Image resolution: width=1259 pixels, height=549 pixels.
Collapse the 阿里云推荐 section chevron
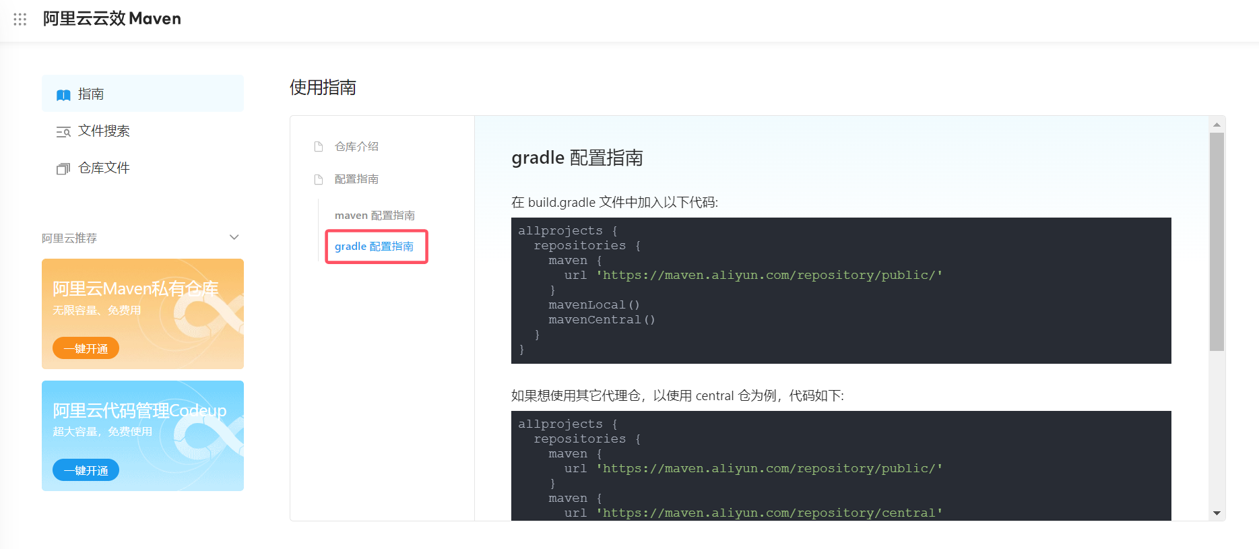(234, 237)
